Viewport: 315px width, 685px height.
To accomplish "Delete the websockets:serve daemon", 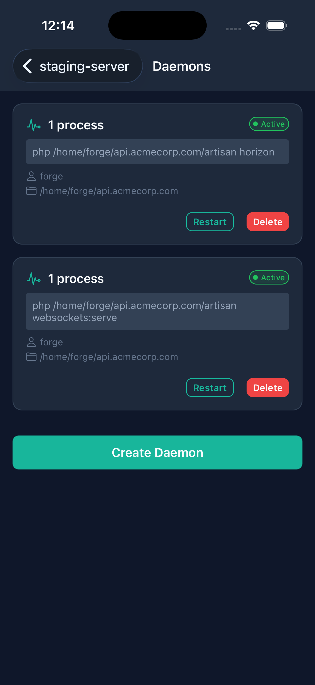I will pyautogui.click(x=267, y=387).
